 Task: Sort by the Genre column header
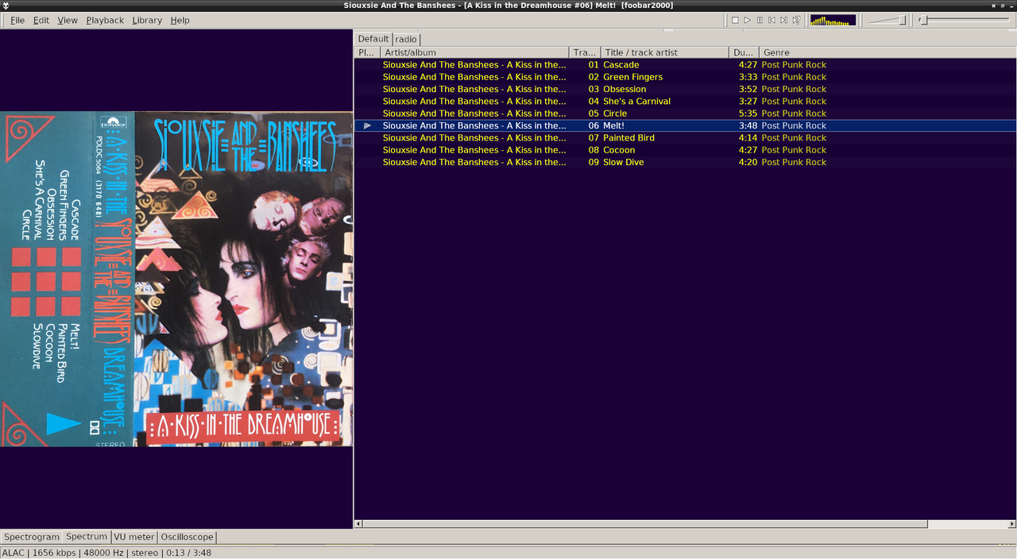[887, 52]
